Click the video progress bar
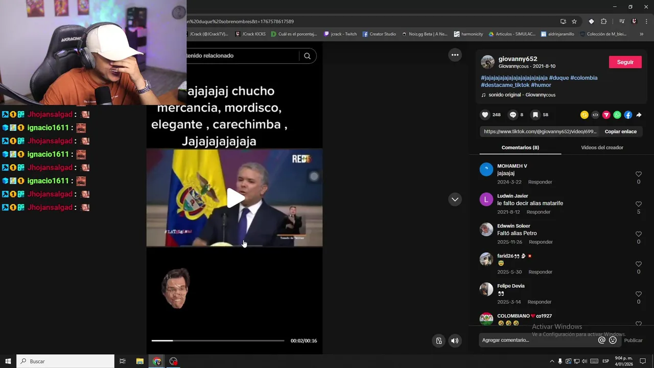 218,340
